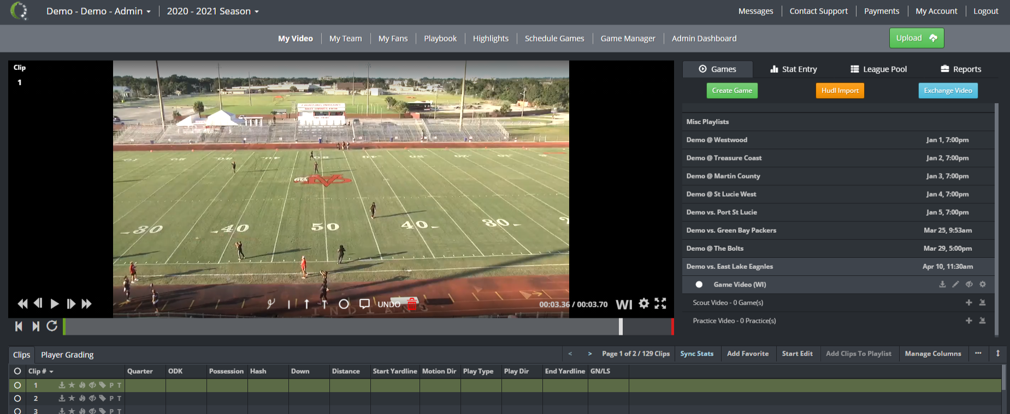
Task: Open Playbook in the main navigation
Action: pyautogui.click(x=440, y=38)
